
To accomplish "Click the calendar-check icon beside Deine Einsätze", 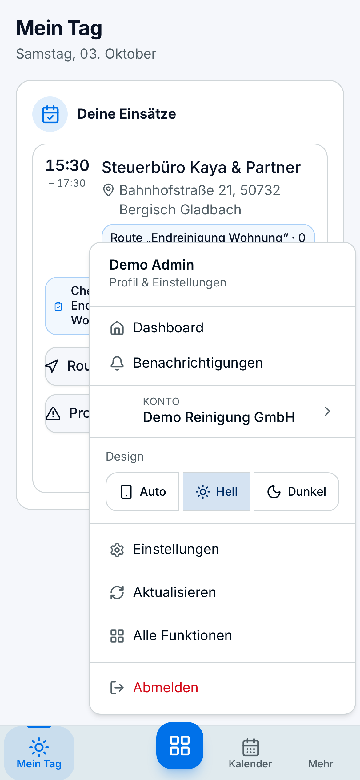I will pos(50,114).
